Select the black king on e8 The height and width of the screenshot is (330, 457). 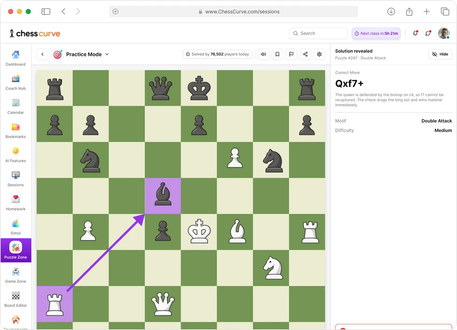(199, 88)
